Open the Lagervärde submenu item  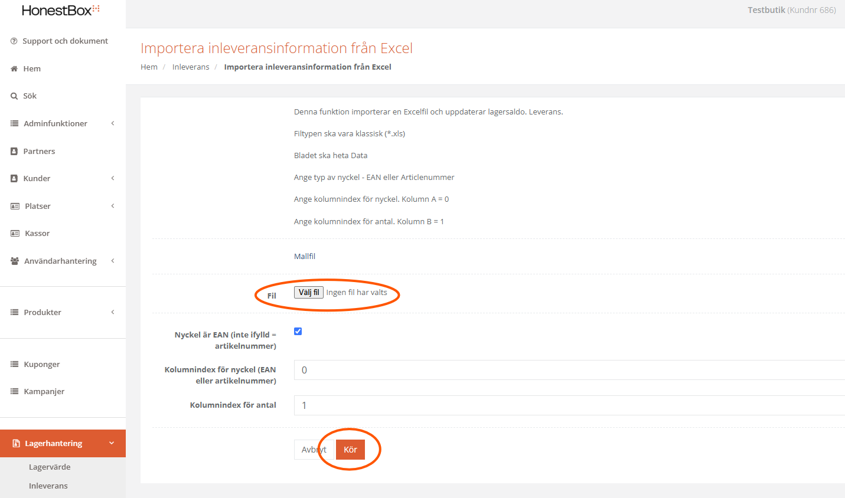point(50,467)
